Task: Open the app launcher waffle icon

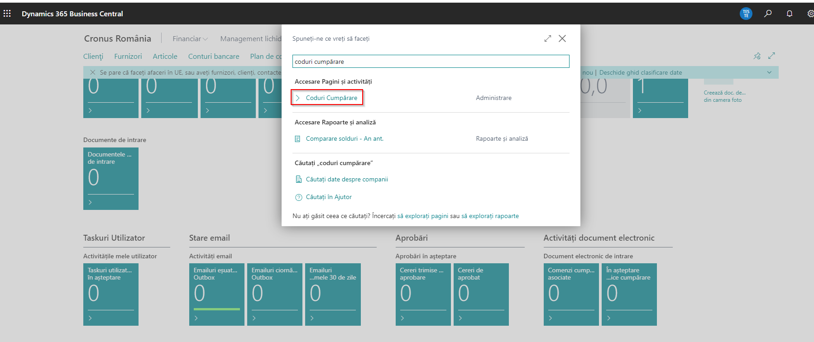Action: 7,14
